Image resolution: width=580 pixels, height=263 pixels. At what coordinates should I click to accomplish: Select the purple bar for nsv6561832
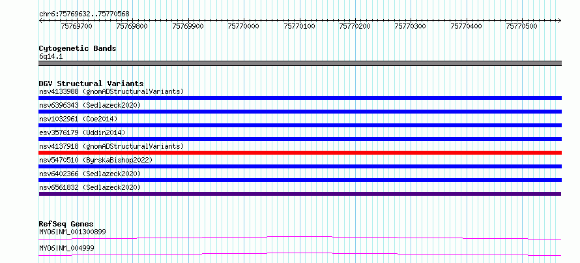[x=300, y=194]
